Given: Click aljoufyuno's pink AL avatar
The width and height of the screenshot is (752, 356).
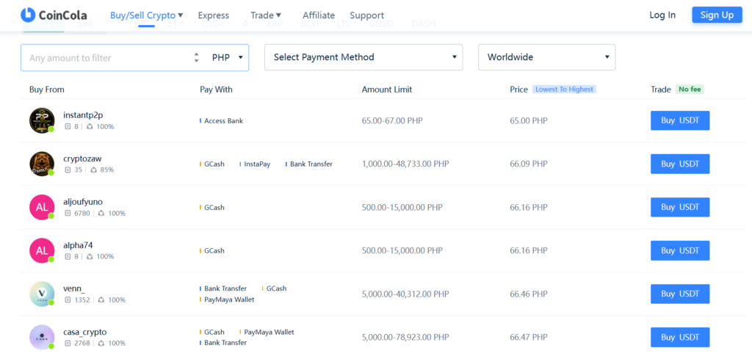Looking at the screenshot, I should pyautogui.click(x=42, y=207).
